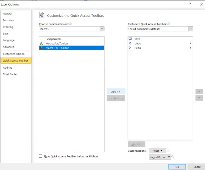Select the Redo arrow icon
The height and width of the screenshot is (170, 205).
[x=130, y=48]
